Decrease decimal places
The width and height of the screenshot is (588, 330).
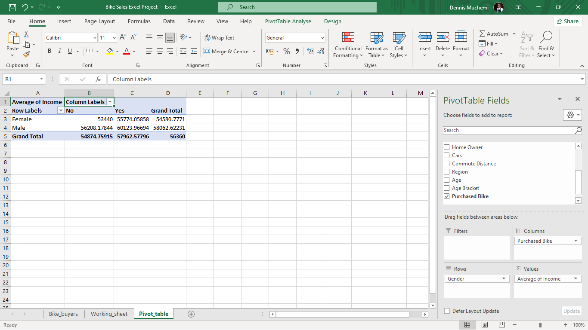pos(321,51)
